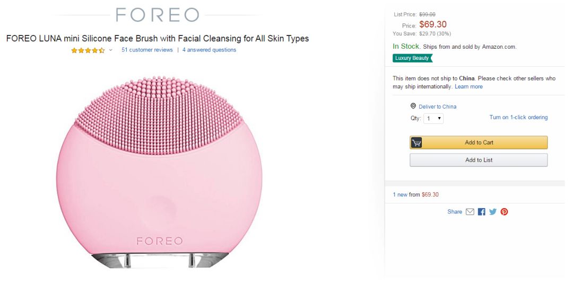Click the star rating icons
The image size is (573, 285).
click(x=88, y=50)
